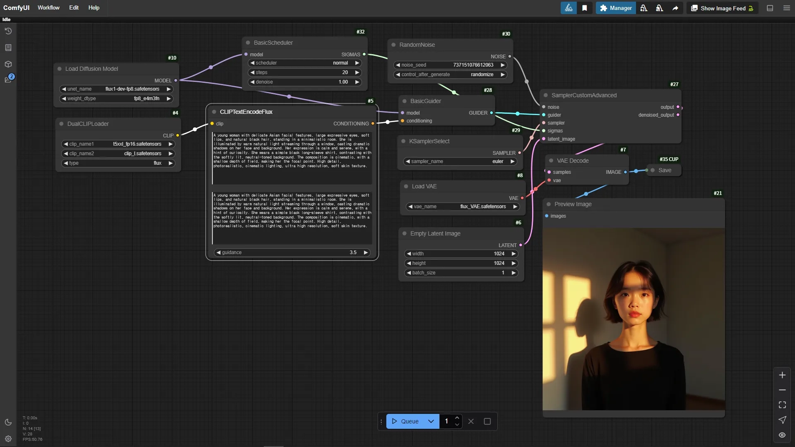Click the share arrow icon in toolbar
The height and width of the screenshot is (447, 795).
675,8
